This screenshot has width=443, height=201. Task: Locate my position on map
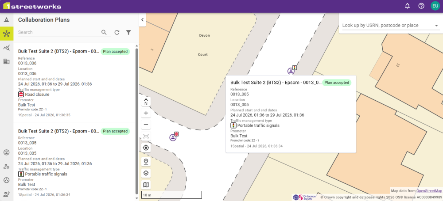tap(146, 148)
